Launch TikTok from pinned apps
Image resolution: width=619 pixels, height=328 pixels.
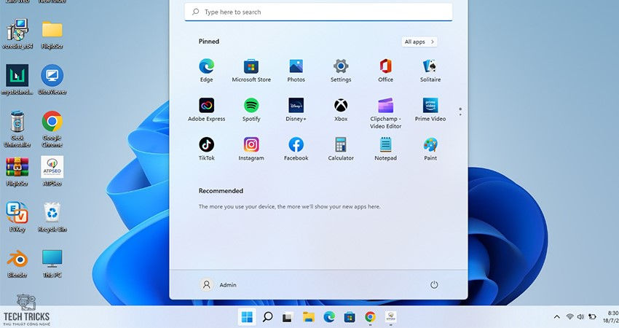[207, 149]
